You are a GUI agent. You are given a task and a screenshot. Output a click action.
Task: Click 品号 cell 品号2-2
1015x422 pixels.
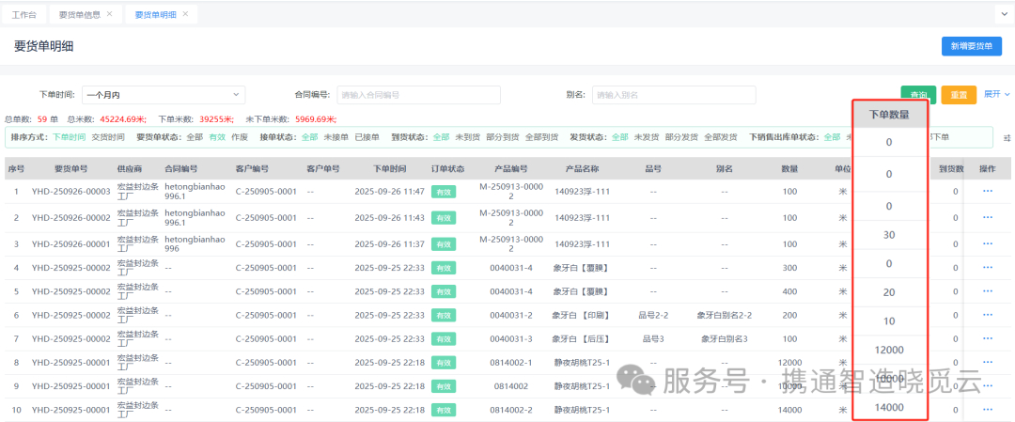pos(653,315)
